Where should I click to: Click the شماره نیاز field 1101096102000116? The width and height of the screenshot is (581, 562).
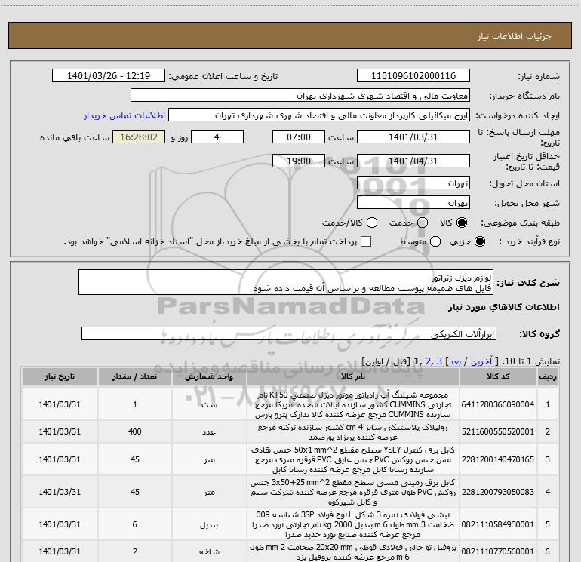[413, 75]
